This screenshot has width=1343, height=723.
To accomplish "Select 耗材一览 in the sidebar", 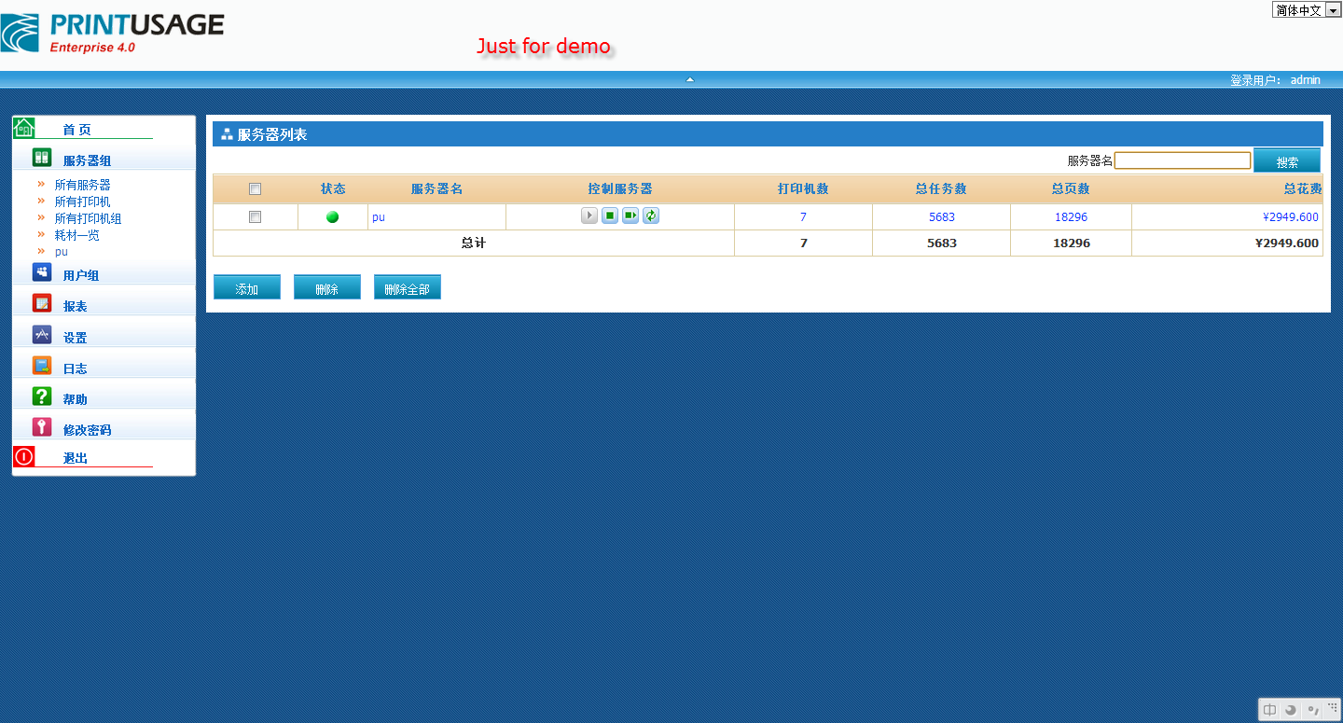I will [x=76, y=235].
